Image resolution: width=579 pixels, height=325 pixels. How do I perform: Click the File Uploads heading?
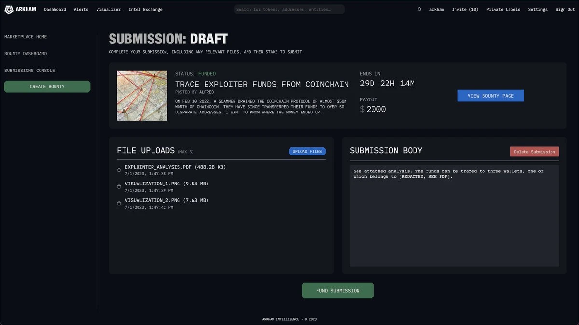[146, 151]
